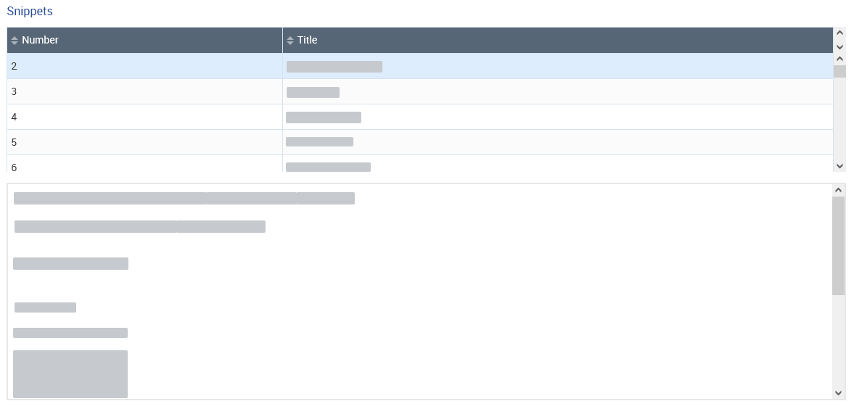This screenshot has height=409, width=854.
Task: Click the preview pane scroll-up arrow
Action: [x=839, y=190]
